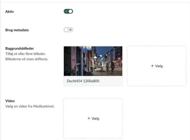Click 'Billederne vil vises skiftevis.' text

pos(27,59)
